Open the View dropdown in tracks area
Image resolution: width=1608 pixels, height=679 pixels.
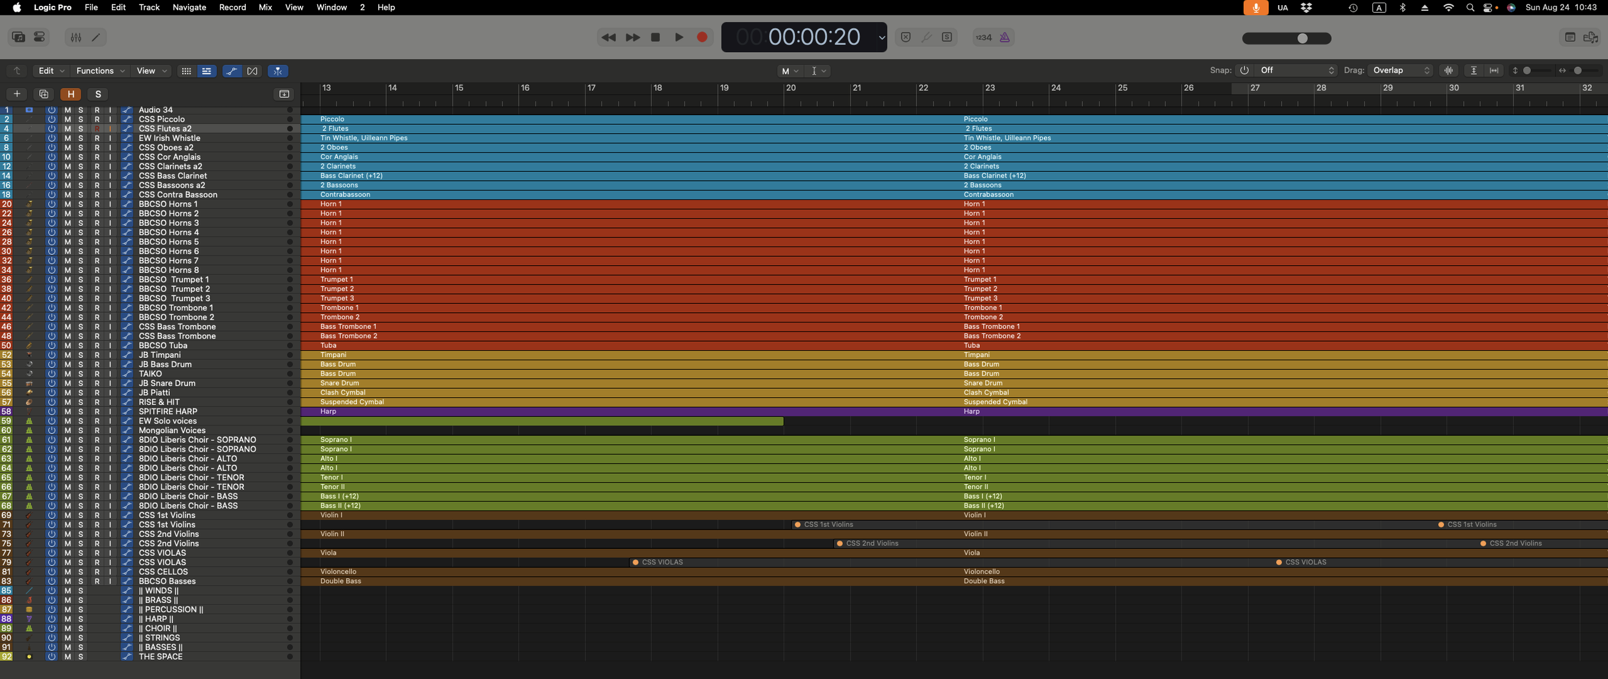151,71
